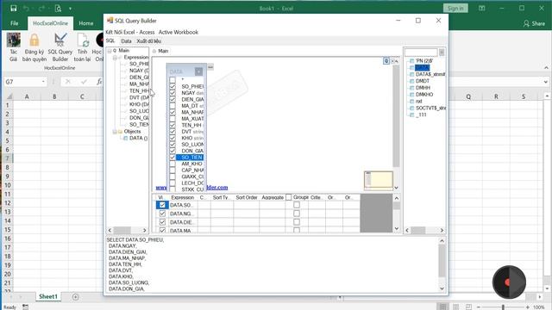Tick Grouping checkbox for DATA.NG row

pyautogui.click(x=297, y=214)
